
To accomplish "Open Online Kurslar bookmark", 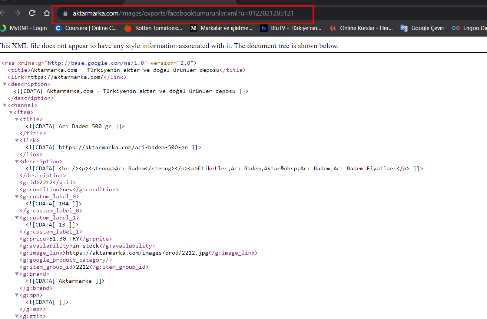I will pyautogui.click(x=361, y=28).
